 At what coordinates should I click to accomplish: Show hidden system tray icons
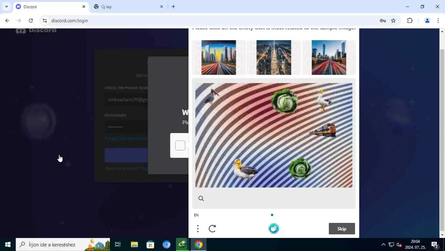[x=383, y=244]
